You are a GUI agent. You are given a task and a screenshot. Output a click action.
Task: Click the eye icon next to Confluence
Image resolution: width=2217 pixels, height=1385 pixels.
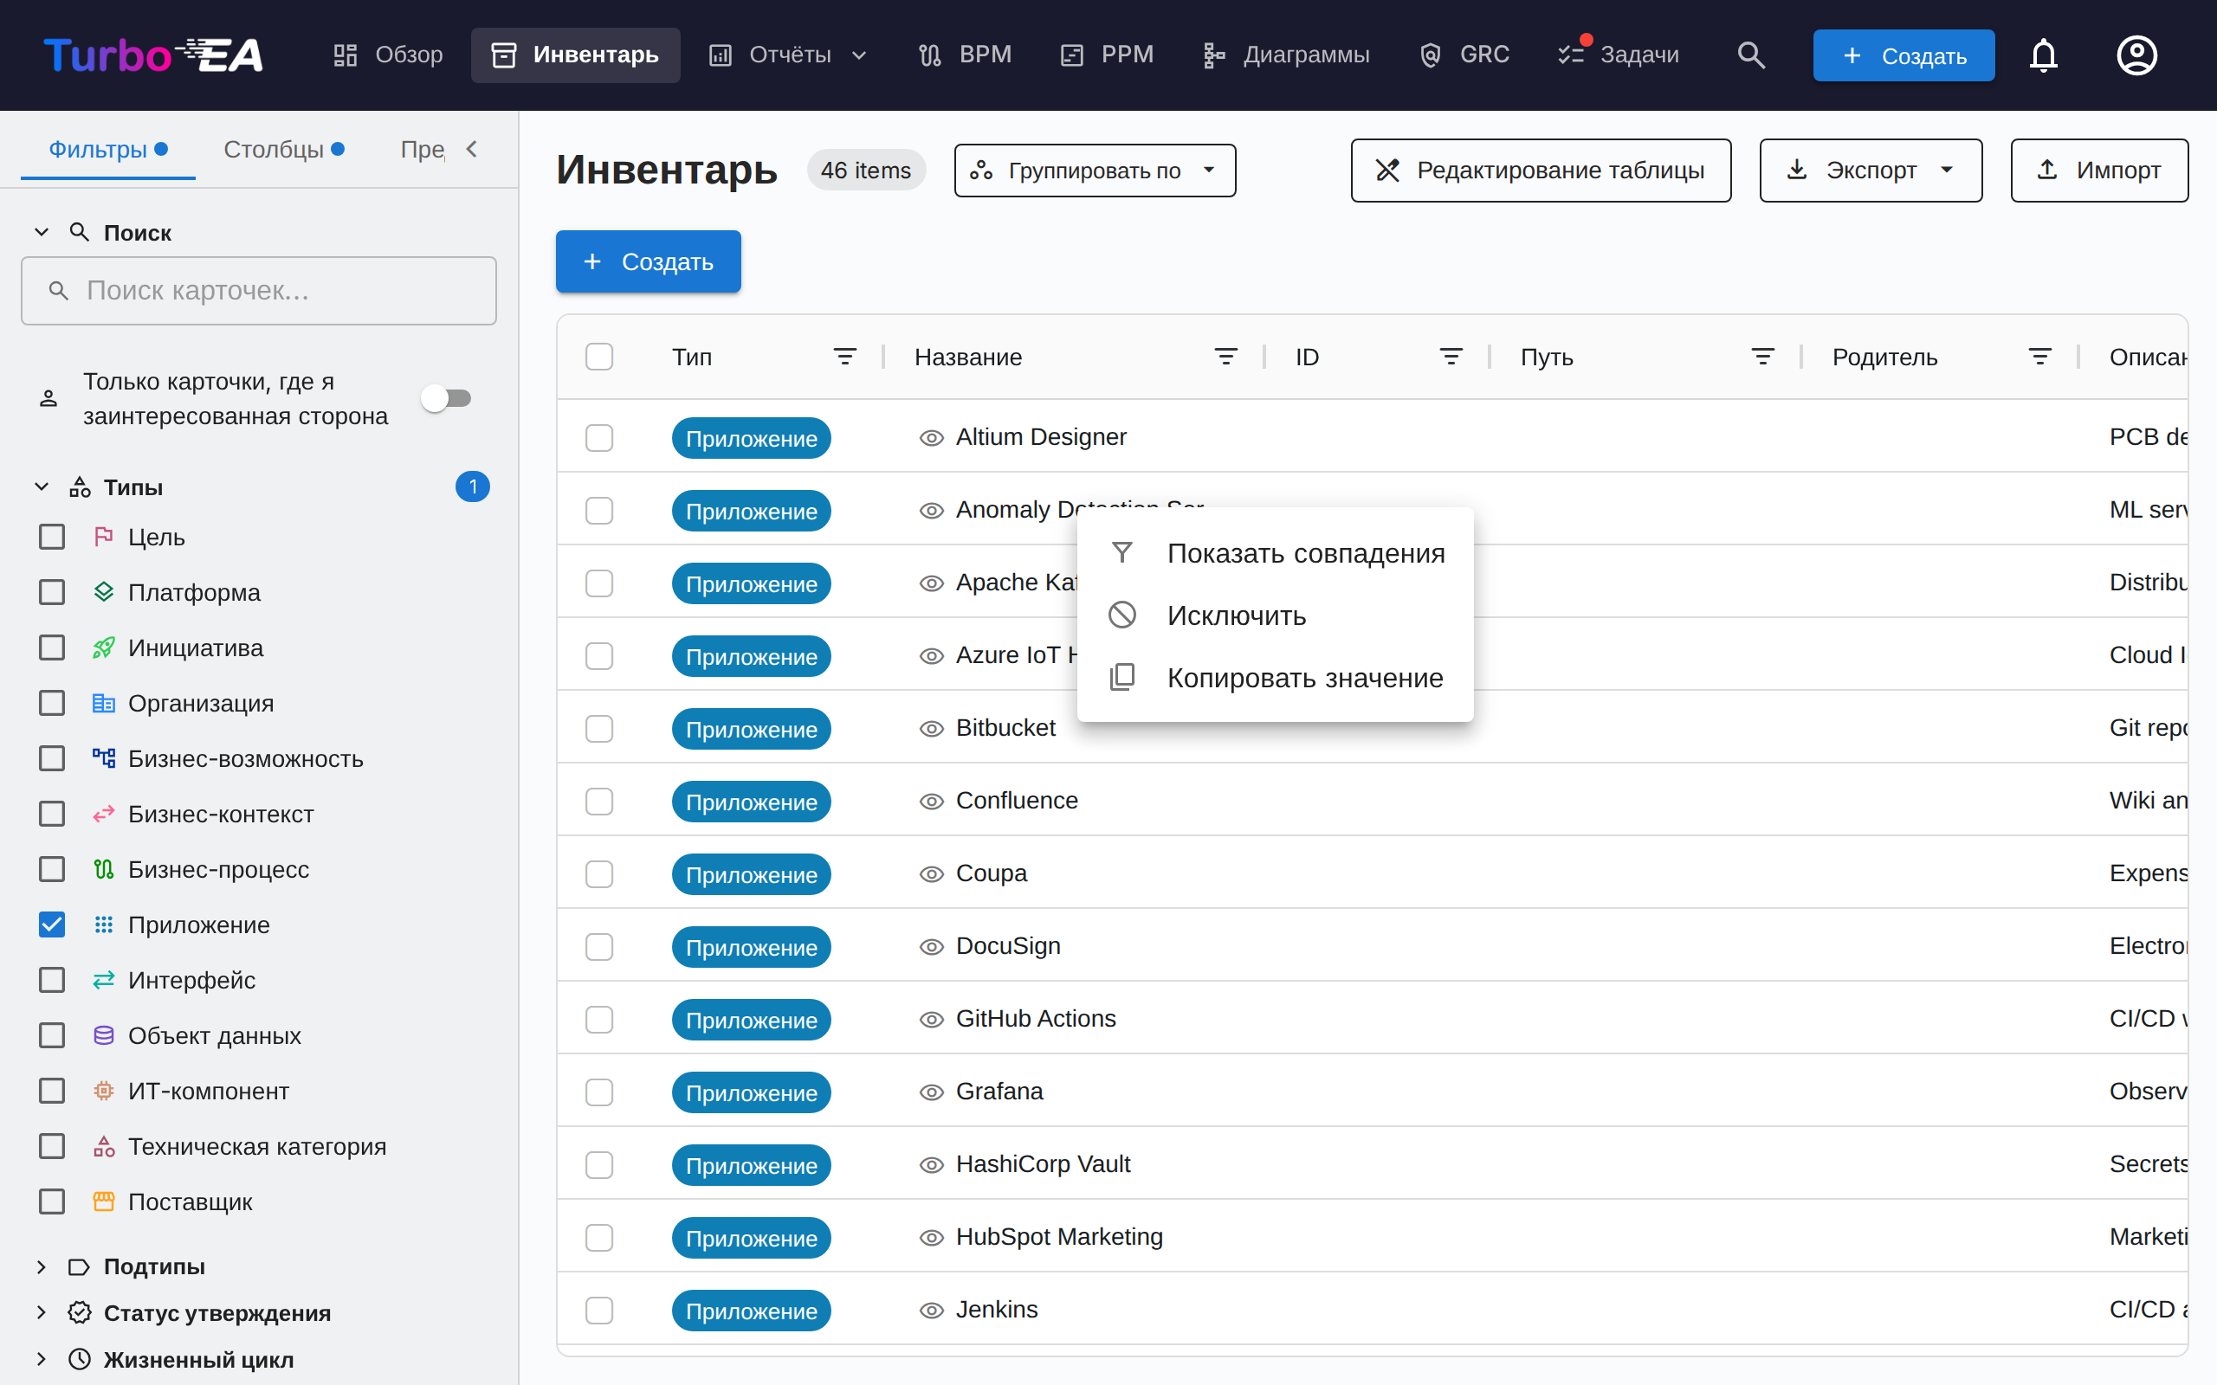(x=932, y=802)
